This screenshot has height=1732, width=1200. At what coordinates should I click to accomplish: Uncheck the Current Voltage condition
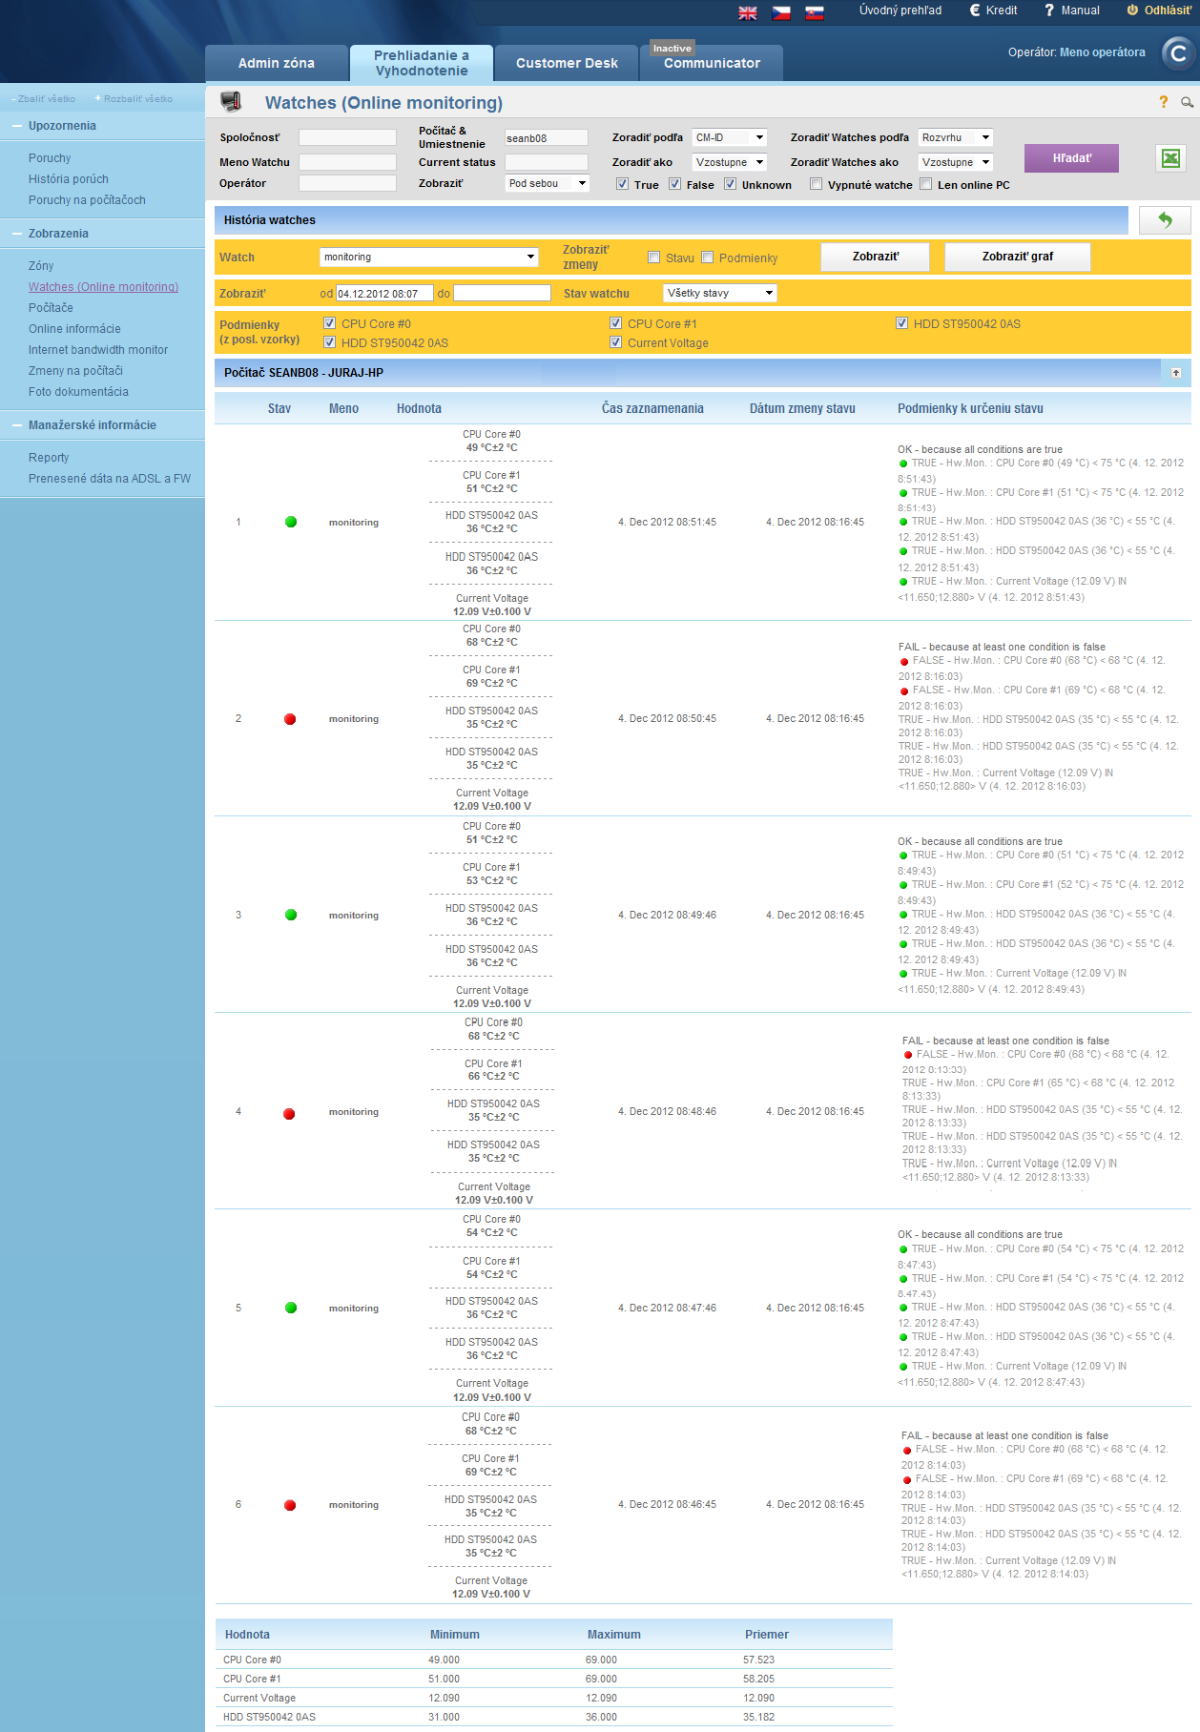point(615,342)
